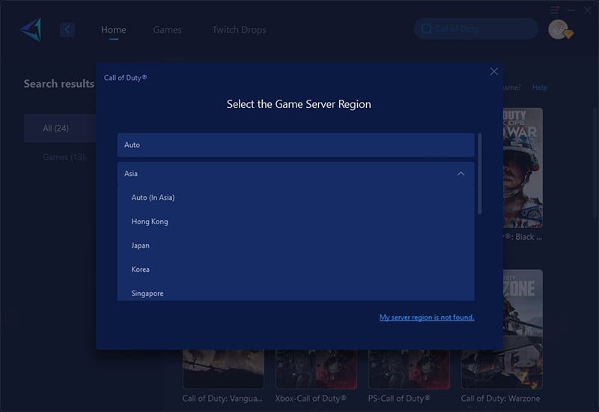The height and width of the screenshot is (412, 599).
Task: Select the Auto server region
Action: (x=296, y=145)
